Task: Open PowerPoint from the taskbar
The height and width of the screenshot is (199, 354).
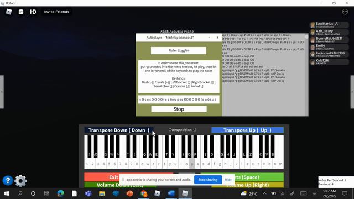Action: click(x=129, y=193)
